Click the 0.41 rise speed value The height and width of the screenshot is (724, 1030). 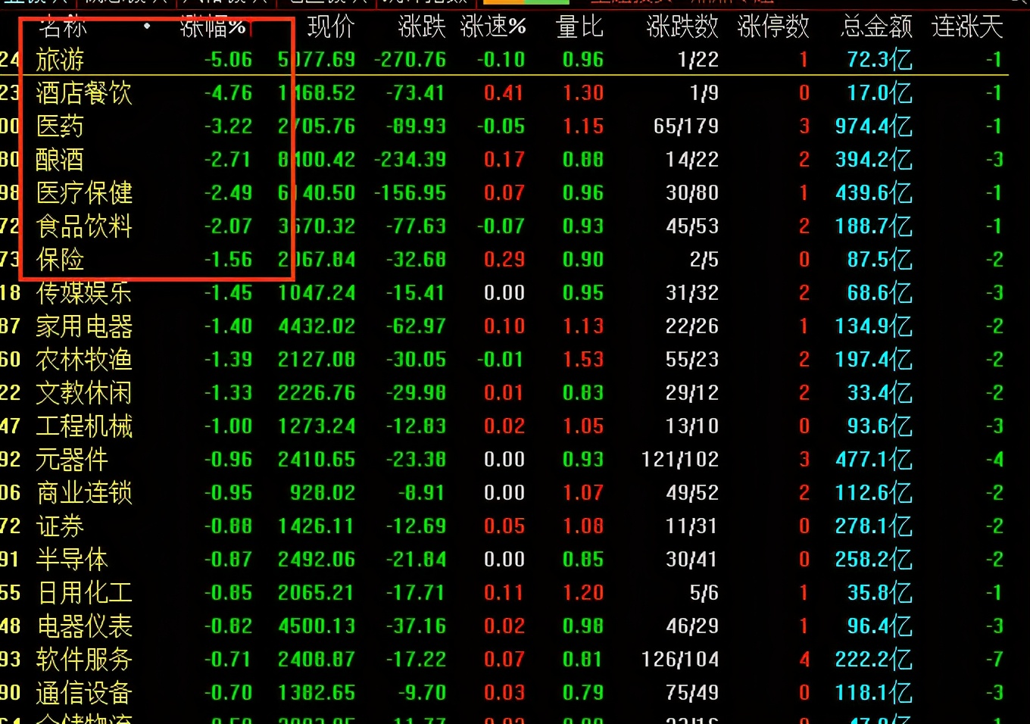point(504,92)
